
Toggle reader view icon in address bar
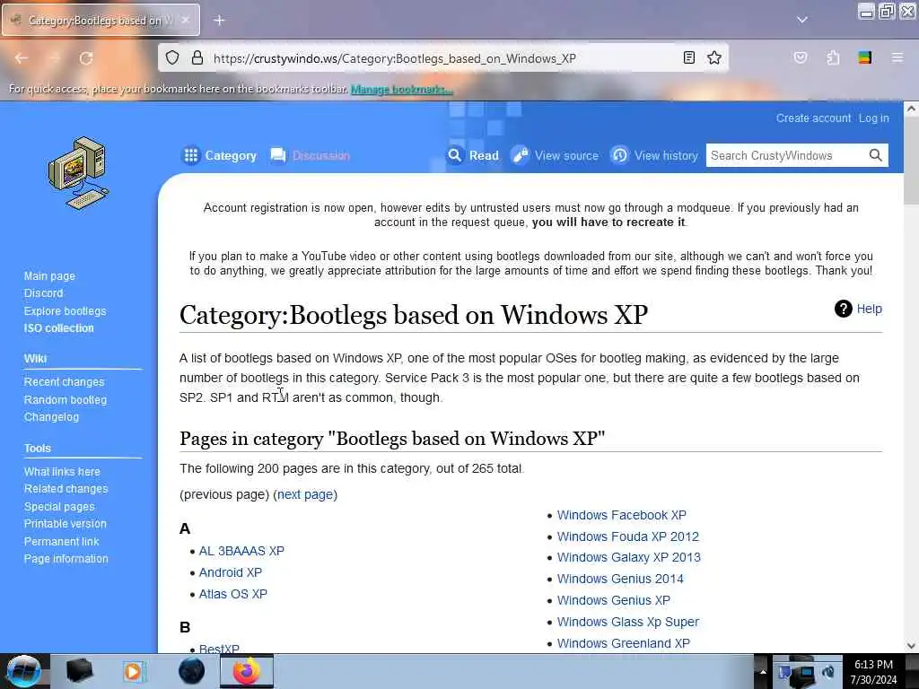689,57
